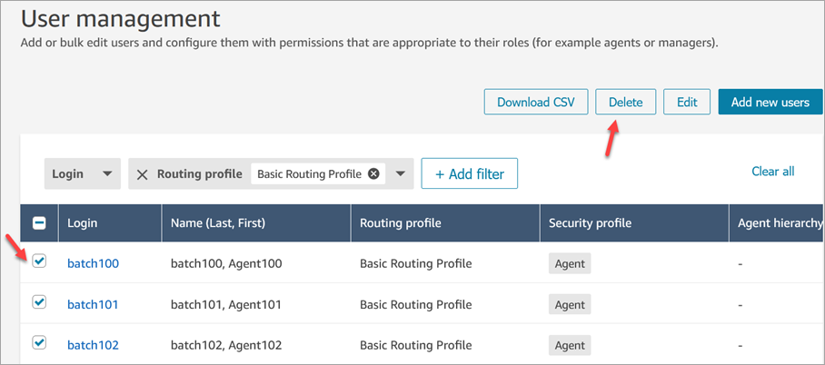The height and width of the screenshot is (365, 825).
Task: Edit the selected users
Action: click(x=687, y=102)
